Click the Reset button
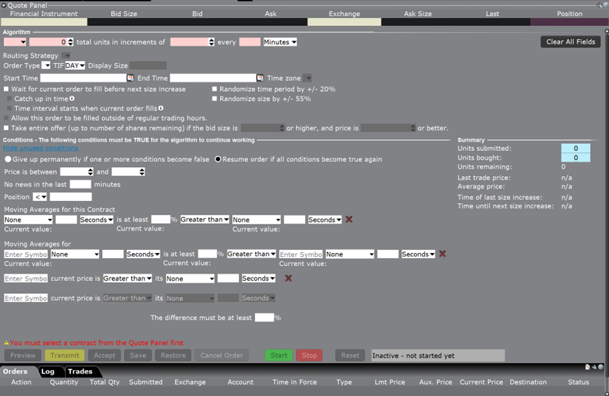This screenshot has width=609, height=396. (350, 355)
